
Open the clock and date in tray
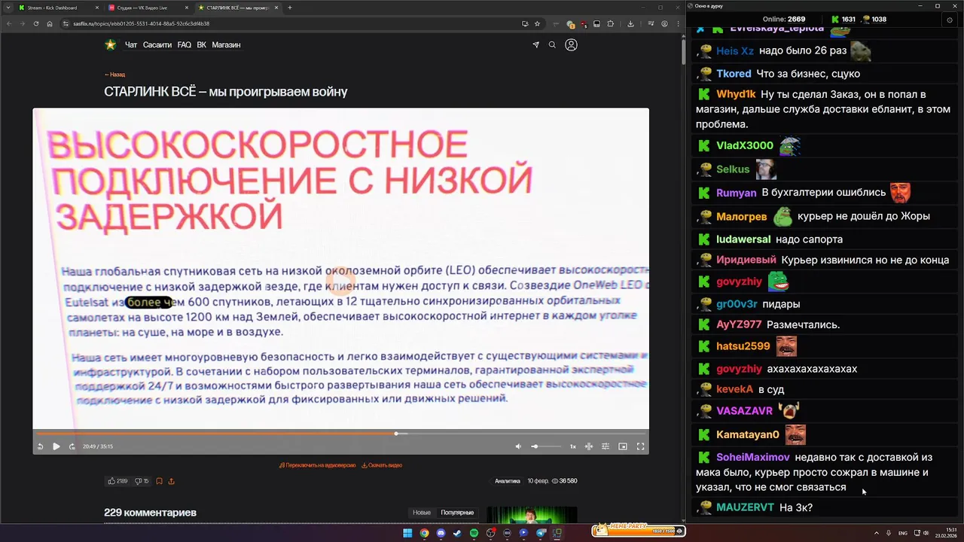tap(945, 533)
